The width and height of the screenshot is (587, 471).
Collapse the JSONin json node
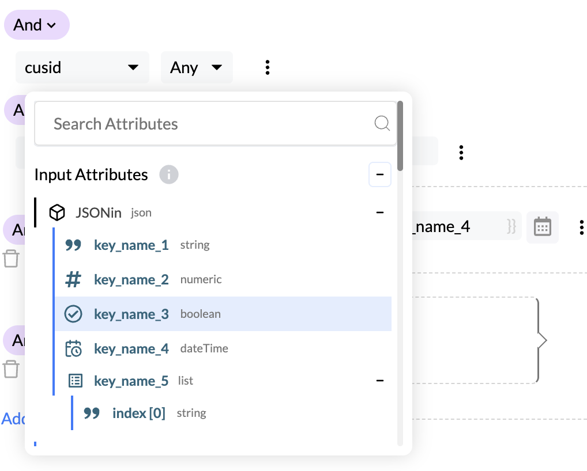(x=379, y=213)
